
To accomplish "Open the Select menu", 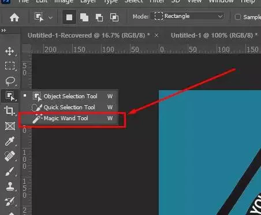I will pos(134,1).
